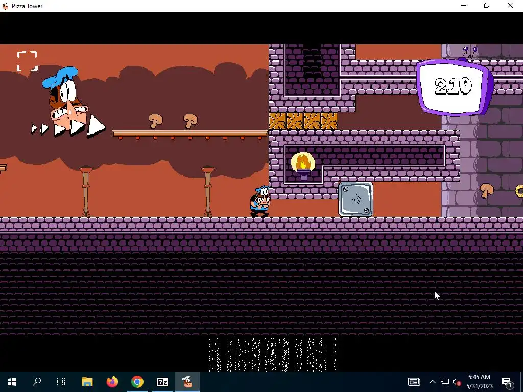
Task: Click the flaming wall torch lamp
Action: (303, 166)
